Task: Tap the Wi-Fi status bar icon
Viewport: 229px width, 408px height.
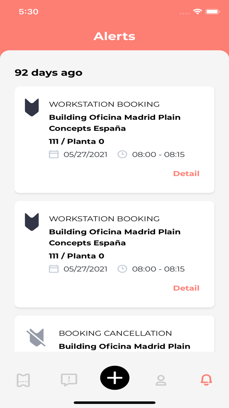Action: [197, 12]
